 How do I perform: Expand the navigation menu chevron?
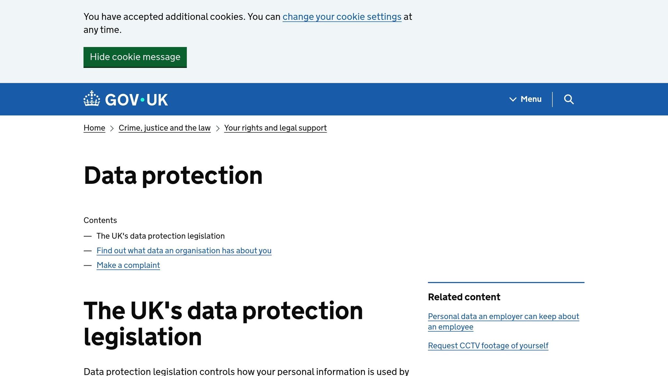coord(513,99)
